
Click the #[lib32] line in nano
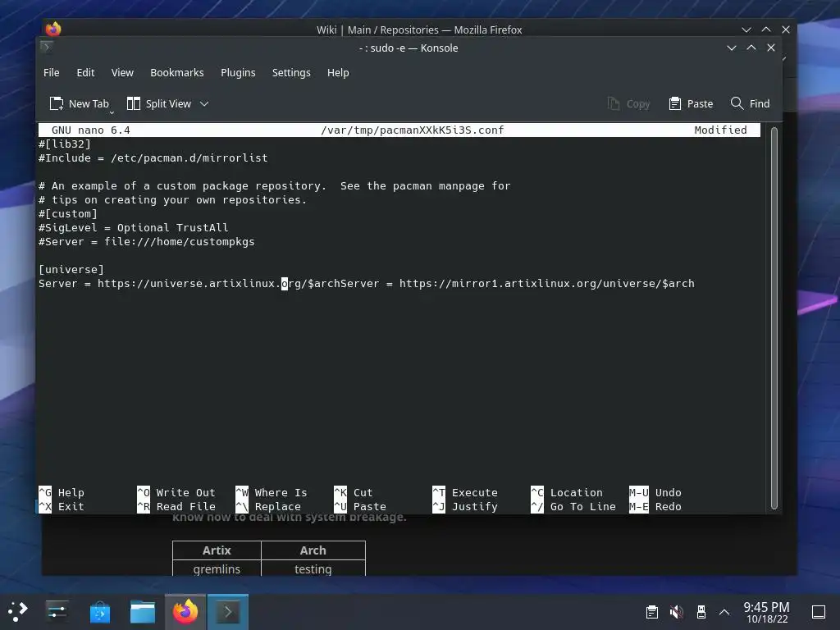coord(65,144)
